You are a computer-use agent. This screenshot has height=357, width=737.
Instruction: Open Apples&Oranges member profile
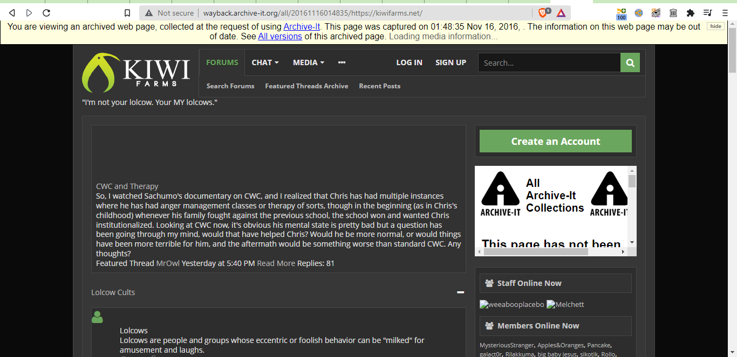[x=561, y=345]
